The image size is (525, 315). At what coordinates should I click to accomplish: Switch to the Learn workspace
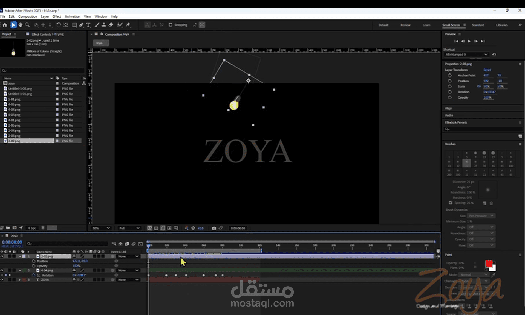pos(426,25)
